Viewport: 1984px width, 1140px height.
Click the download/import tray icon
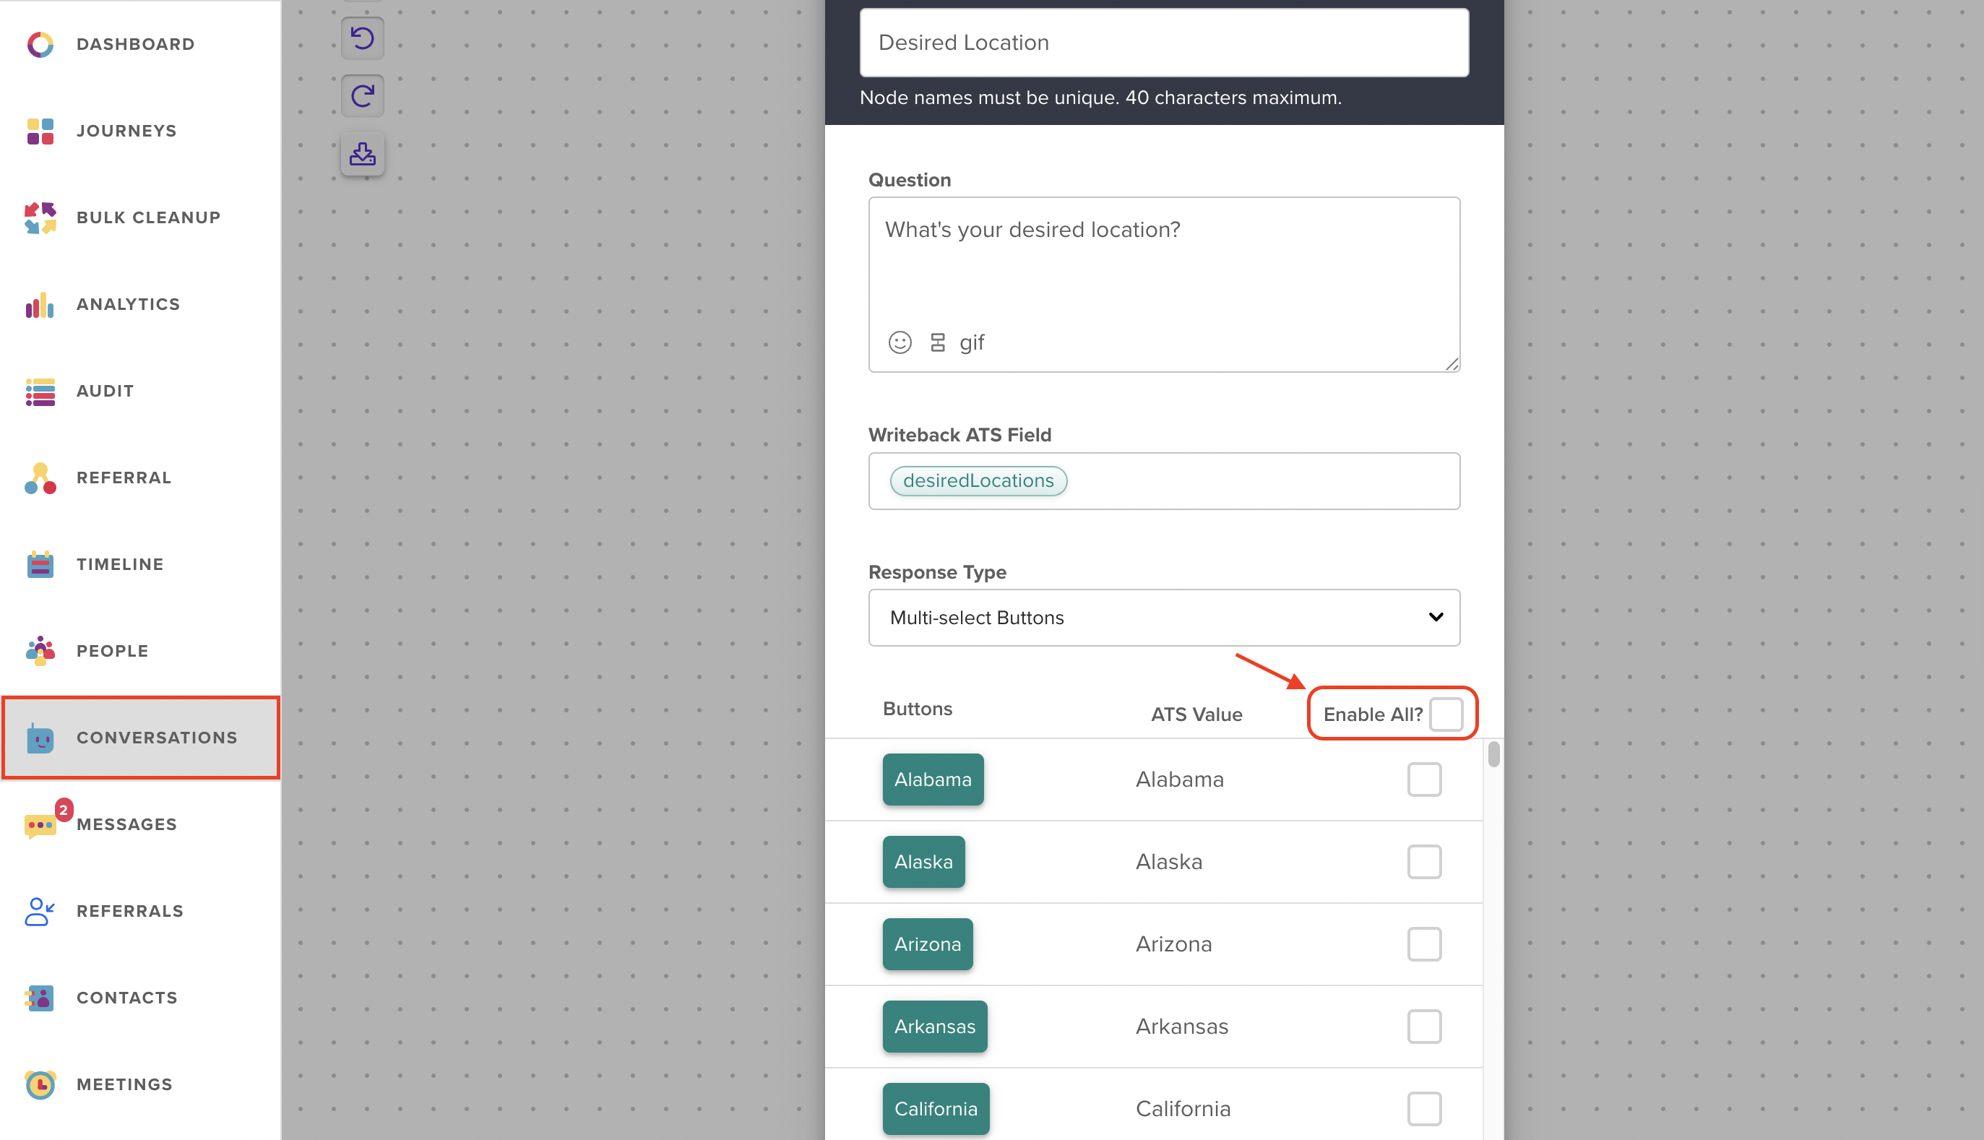362,153
